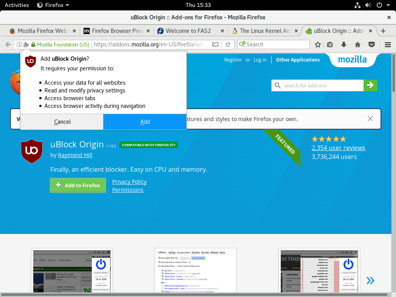Click the green search arrow for add-ons

[x=370, y=85]
